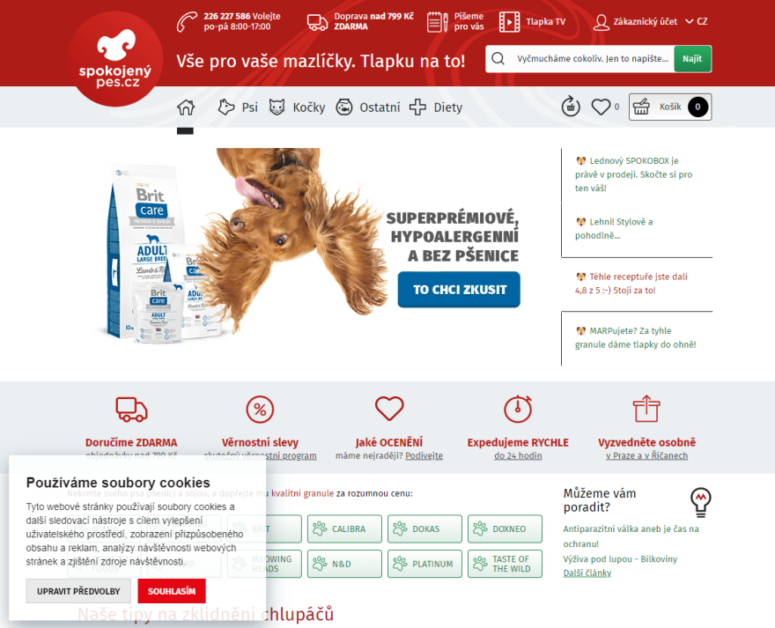This screenshot has width=775, height=628.
Task: Open Upravit předvolby cookie preferences
Action: click(x=78, y=591)
